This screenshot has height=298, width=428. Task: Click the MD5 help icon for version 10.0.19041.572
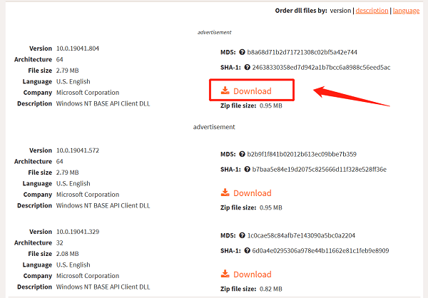[x=242, y=154]
